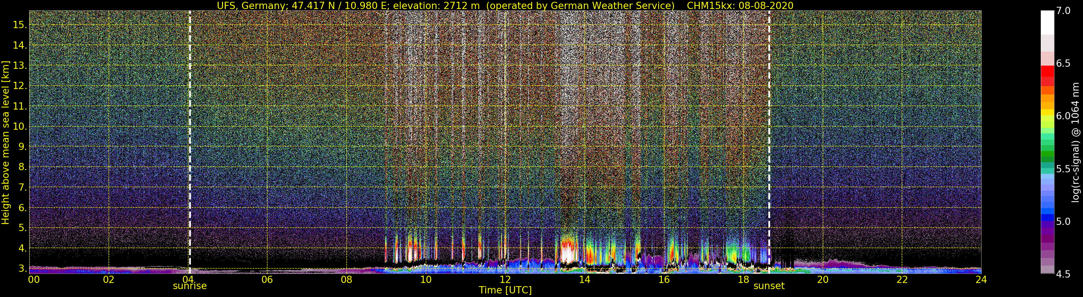Click the white dashed sunset marker line
The height and width of the screenshot is (297, 1083).
tap(769, 142)
